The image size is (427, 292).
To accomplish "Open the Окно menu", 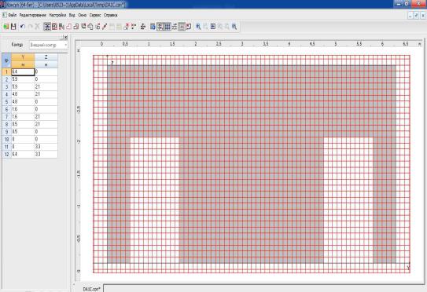I will [x=83, y=15].
